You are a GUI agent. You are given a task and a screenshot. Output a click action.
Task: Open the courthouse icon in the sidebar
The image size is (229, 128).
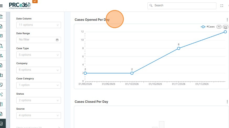pyautogui.click(x=1, y=17)
